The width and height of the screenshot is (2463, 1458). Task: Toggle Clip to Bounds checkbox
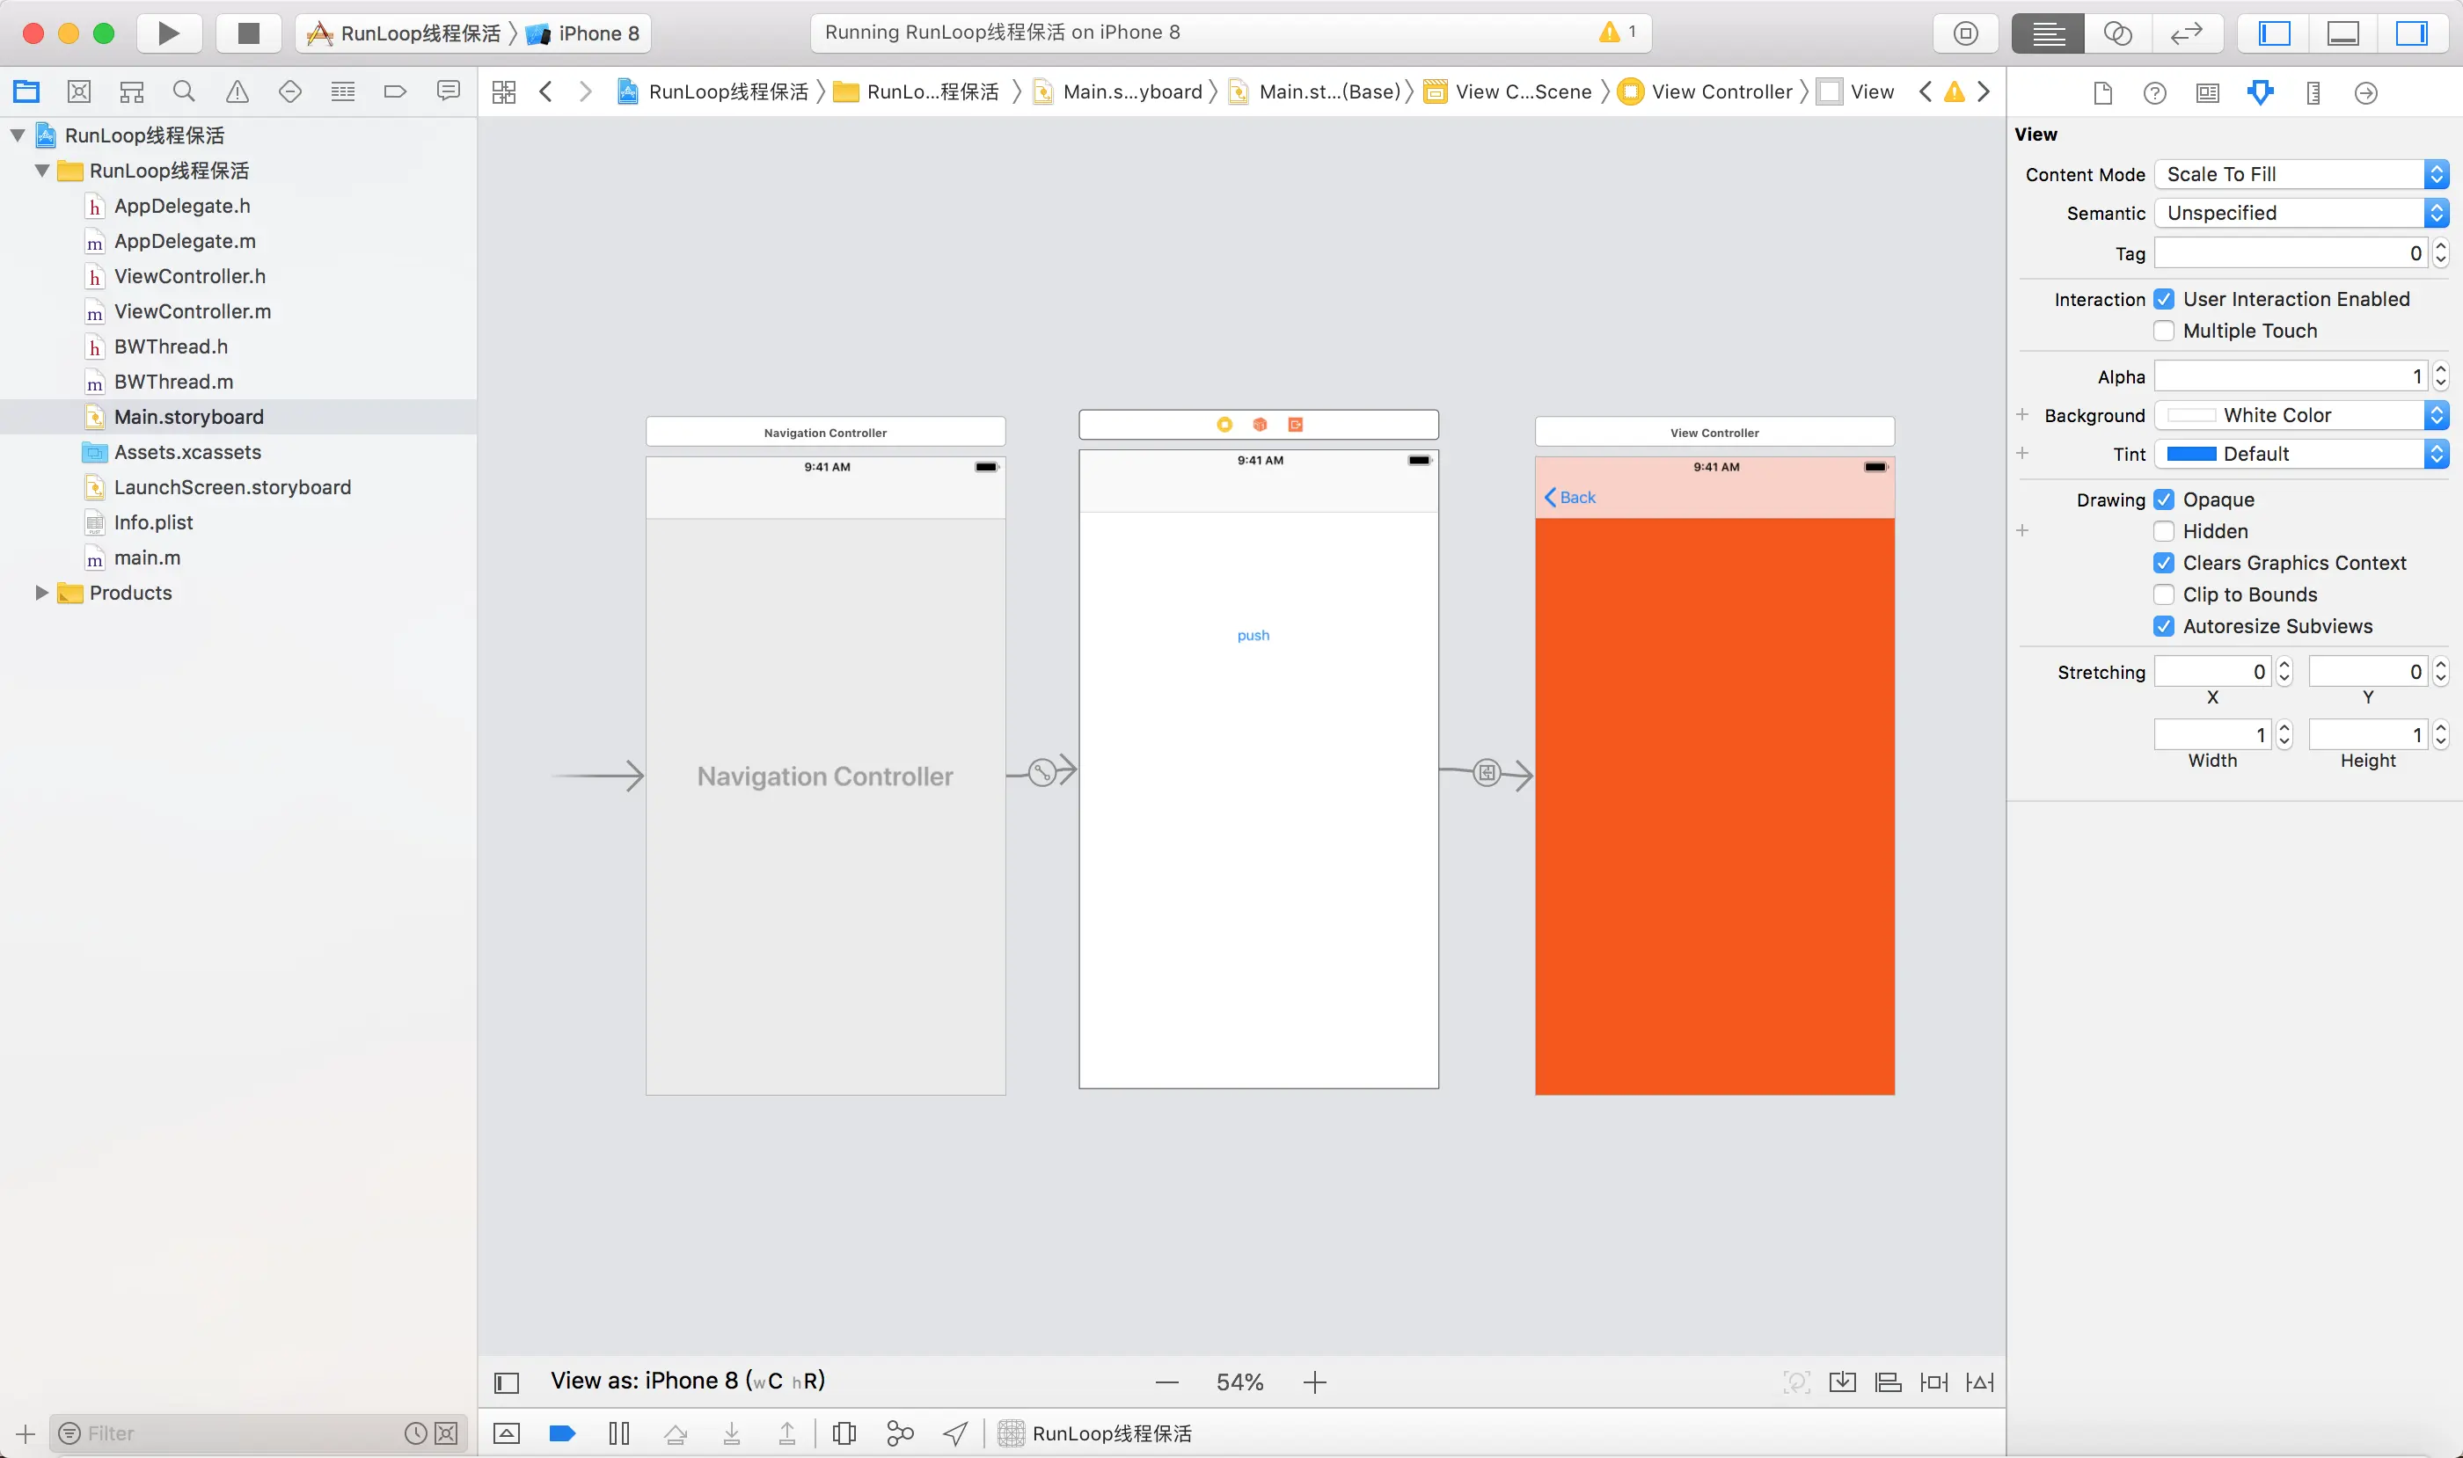pyautogui.click(x=2163, y=594)
